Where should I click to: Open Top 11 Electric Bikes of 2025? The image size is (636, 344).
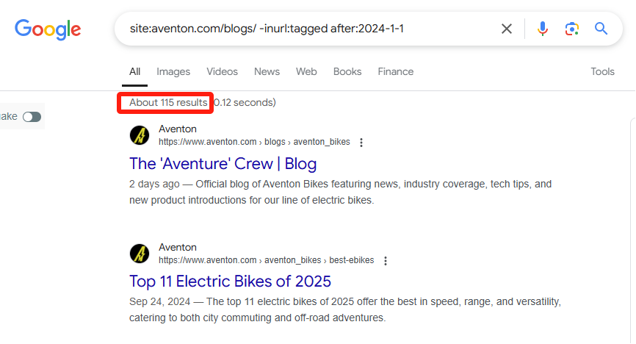(230, 282)
